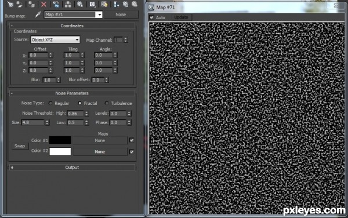Click the Blur value field

click(49, 80)
